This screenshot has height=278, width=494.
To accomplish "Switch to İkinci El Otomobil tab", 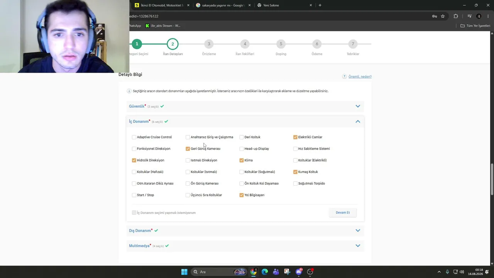I will tap(161, 5).
